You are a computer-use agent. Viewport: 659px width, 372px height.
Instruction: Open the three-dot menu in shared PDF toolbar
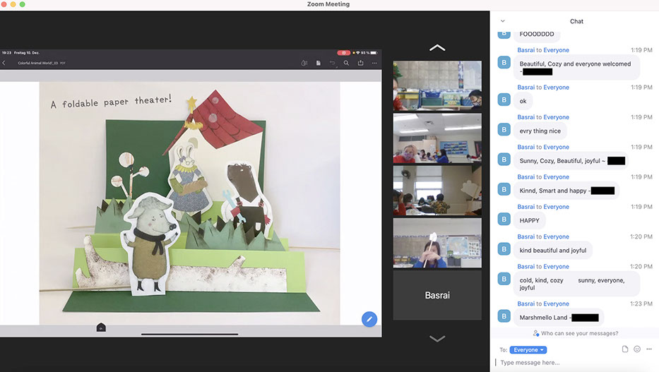pyautogui.click(x=374, y=63)
